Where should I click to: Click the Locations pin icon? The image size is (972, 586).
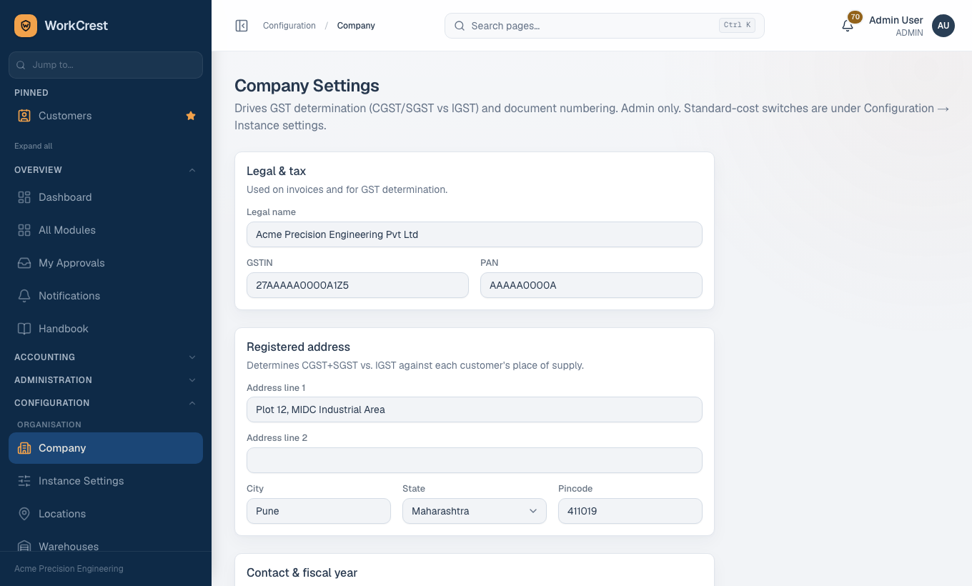(x=24, y=514)
